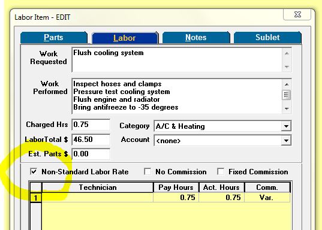Click the 'Flush cooling system' text
The image size is (322, 230).
109,53
